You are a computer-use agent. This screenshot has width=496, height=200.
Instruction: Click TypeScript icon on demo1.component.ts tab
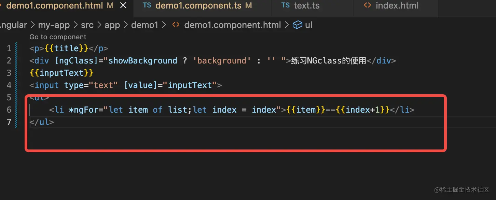[147, 5]
